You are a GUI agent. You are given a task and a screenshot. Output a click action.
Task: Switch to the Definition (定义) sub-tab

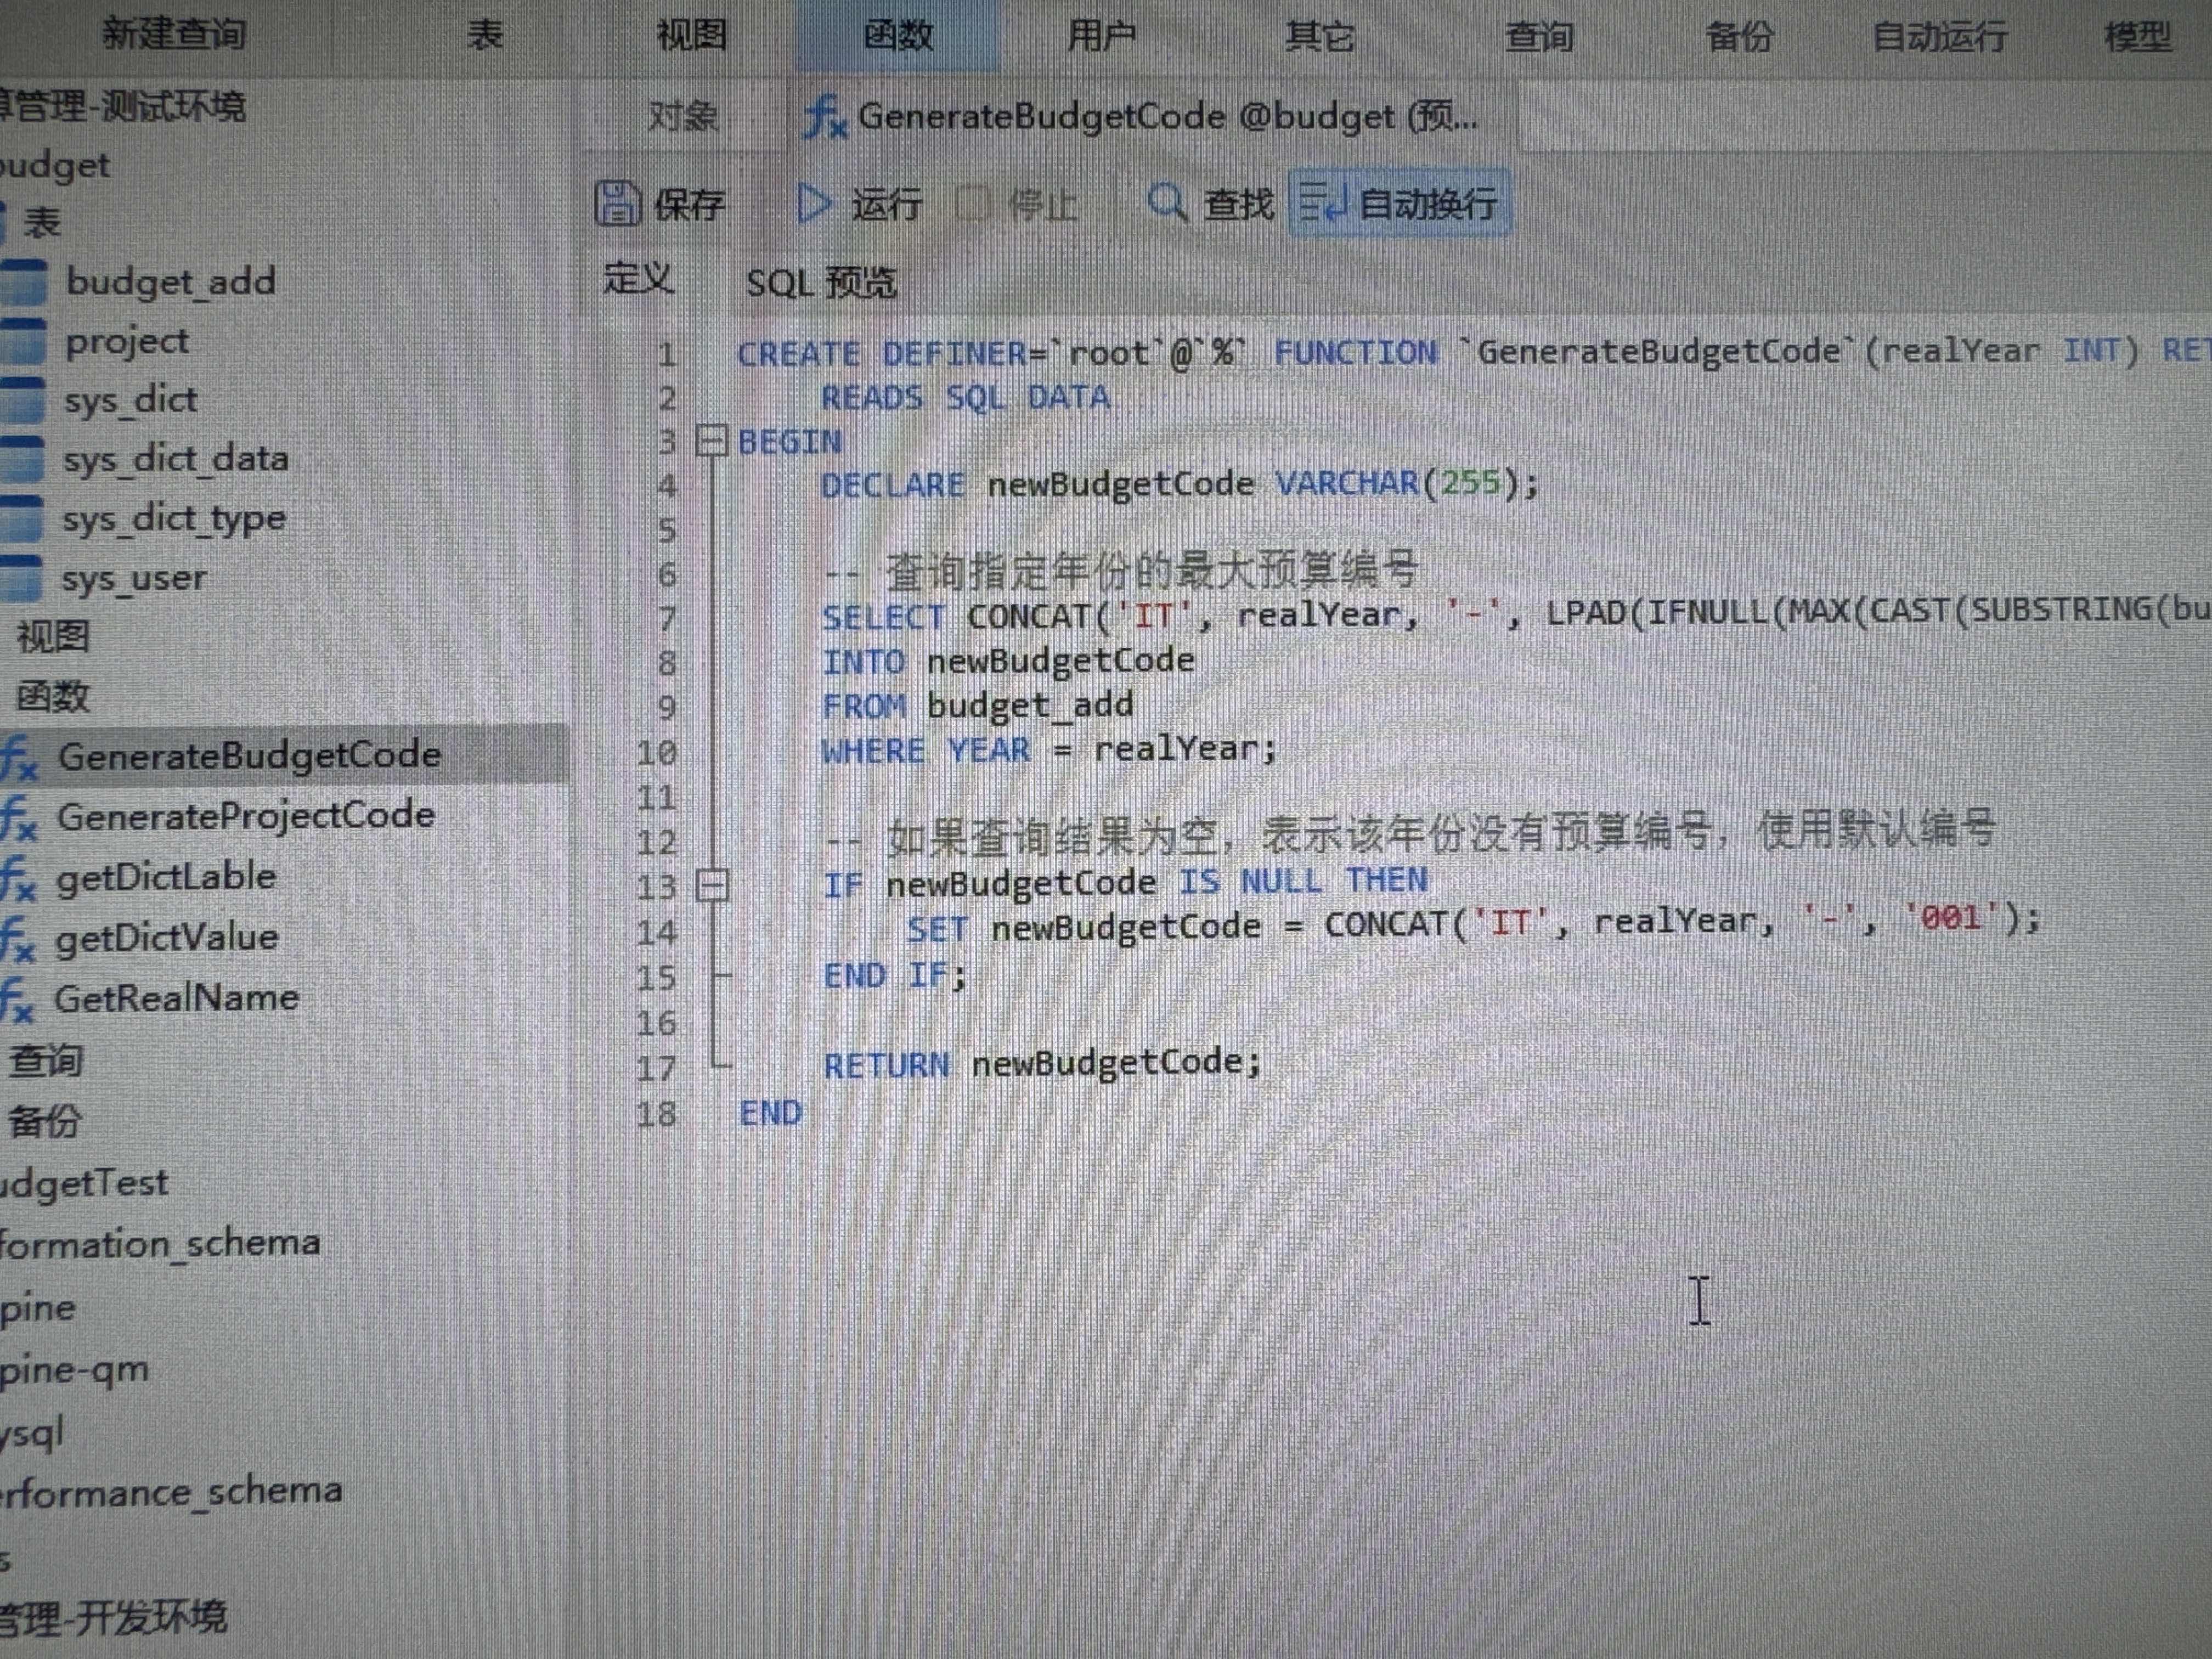pyautogui.click(x=638, y=278)
